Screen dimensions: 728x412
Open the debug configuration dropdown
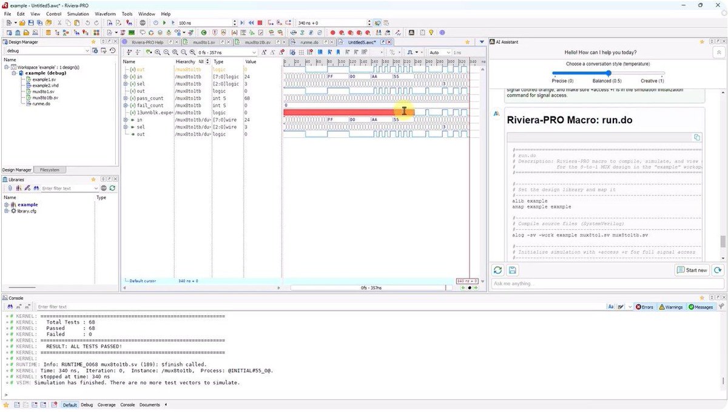coord(87,50)
